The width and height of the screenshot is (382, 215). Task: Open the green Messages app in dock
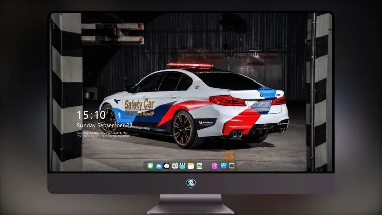pyautogui.click(x=150, y=166)
